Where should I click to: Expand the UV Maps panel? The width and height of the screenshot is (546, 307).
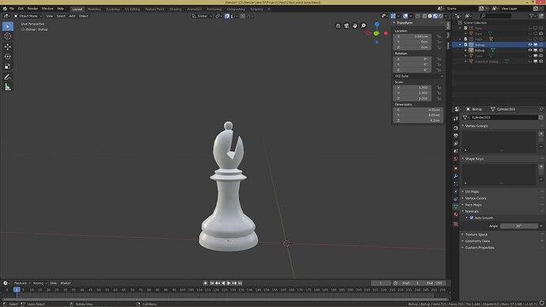pos(472,191)
